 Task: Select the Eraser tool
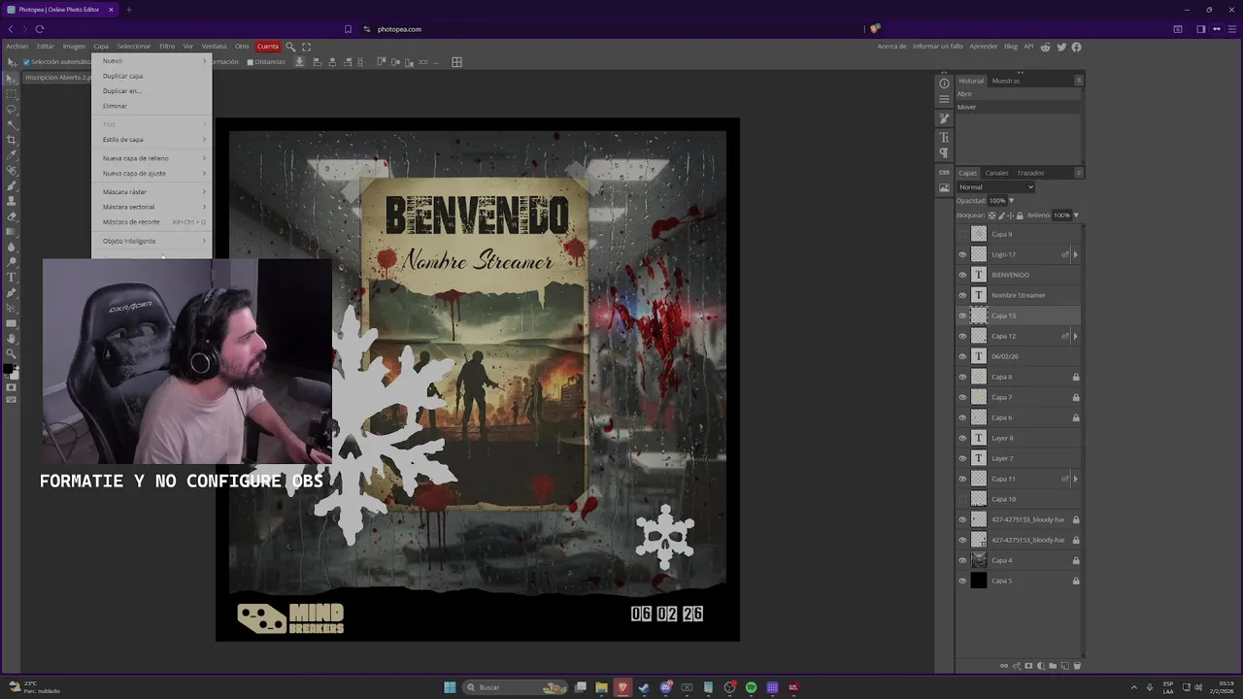click(x=12, y=216)
